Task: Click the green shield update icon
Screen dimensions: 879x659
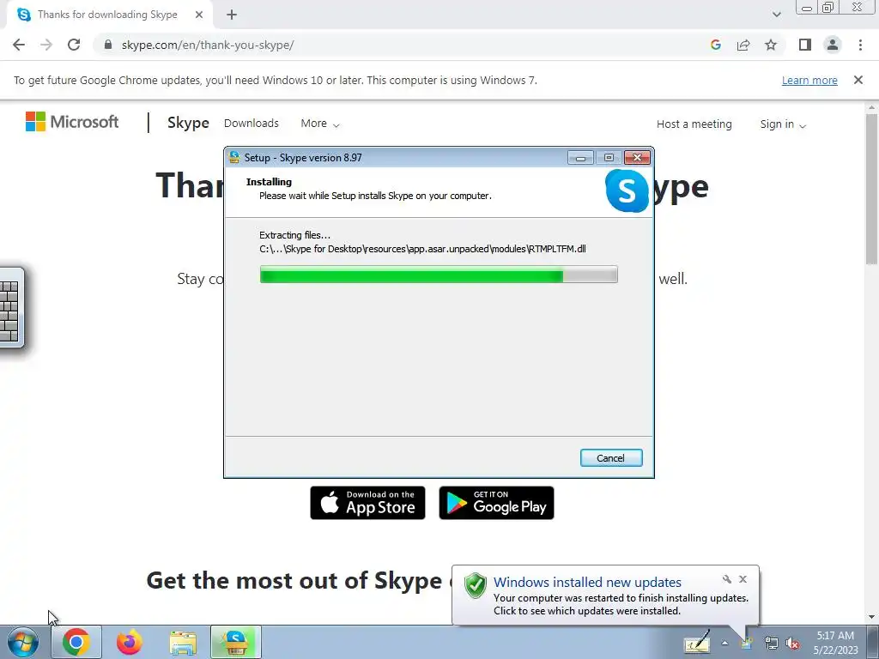Action: [476, 585]
